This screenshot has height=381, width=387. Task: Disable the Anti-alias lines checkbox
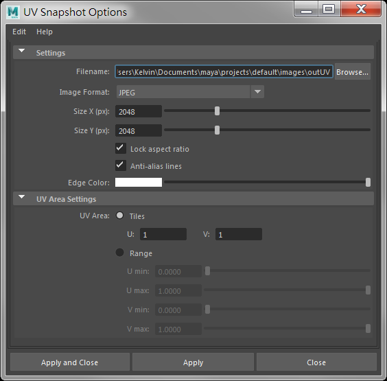121,165
